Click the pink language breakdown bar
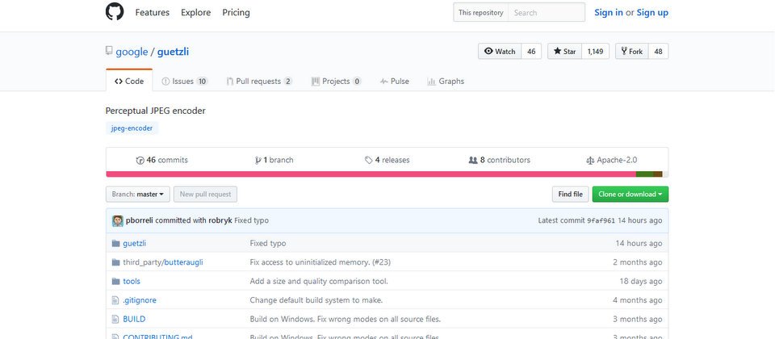Viewport: 775px width, 339px height. [371, 174]
